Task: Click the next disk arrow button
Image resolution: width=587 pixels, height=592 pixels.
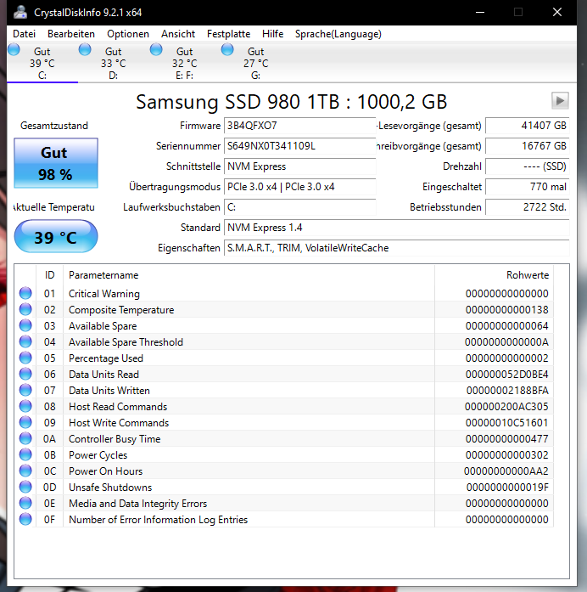Action: point(560,101)
